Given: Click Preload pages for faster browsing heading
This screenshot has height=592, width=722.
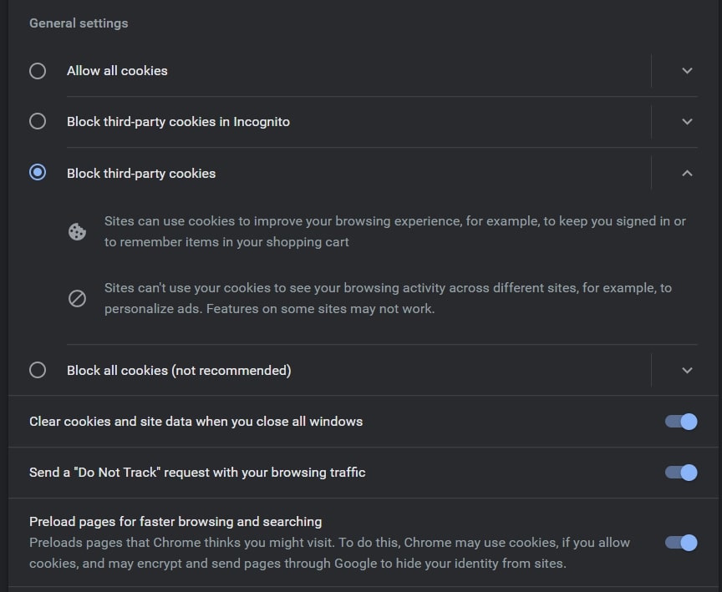Looking at the screenshot, I should (x=175, y=522).
